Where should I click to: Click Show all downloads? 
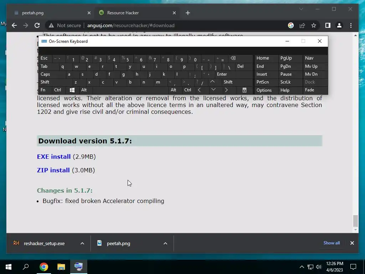[331, 243]
